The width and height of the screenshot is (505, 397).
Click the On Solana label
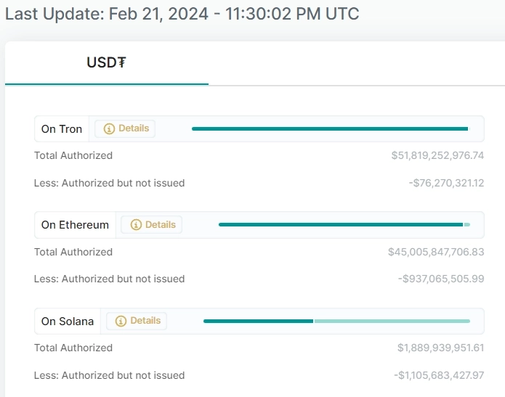(x=68, y=322)
